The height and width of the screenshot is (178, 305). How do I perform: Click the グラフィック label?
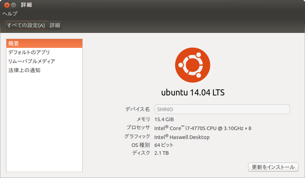(137, 136)
